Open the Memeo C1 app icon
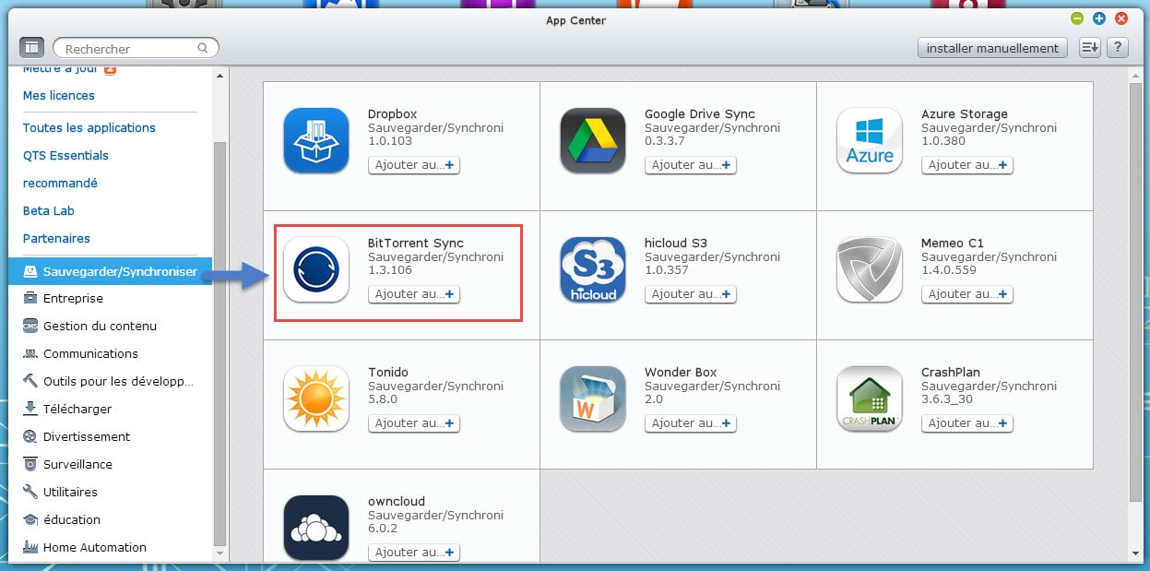 (870, 270)
